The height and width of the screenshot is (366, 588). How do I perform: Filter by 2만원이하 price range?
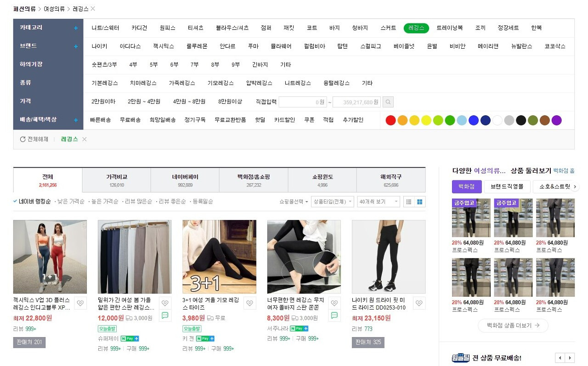click(x=103, y=101)
